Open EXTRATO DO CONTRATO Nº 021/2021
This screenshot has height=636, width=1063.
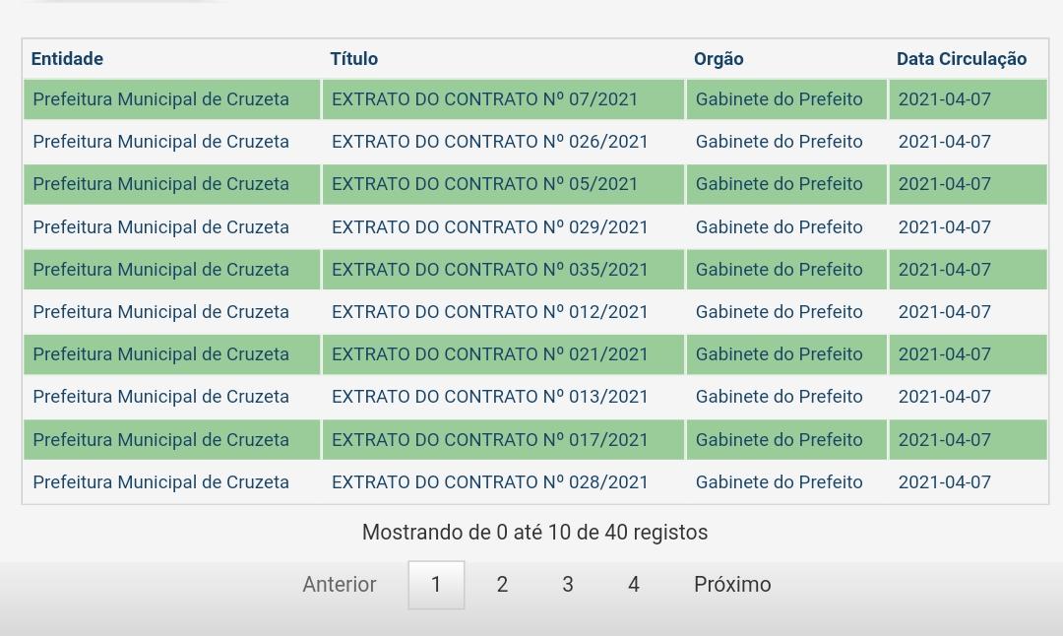(x=489, y=354)
